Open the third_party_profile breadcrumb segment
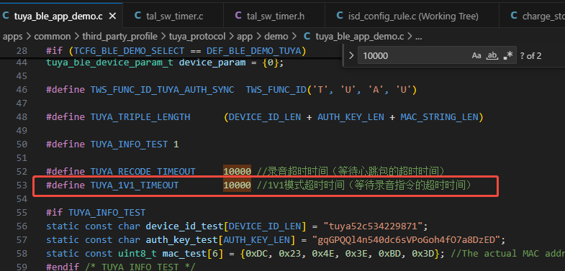 click(x=119, y=37)
